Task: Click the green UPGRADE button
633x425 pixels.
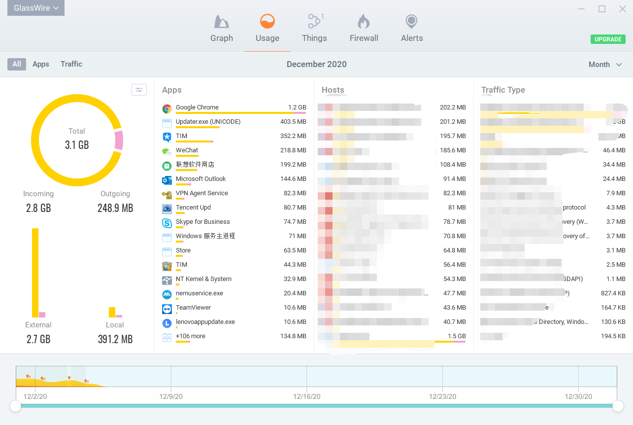Action: coord(608,39)
